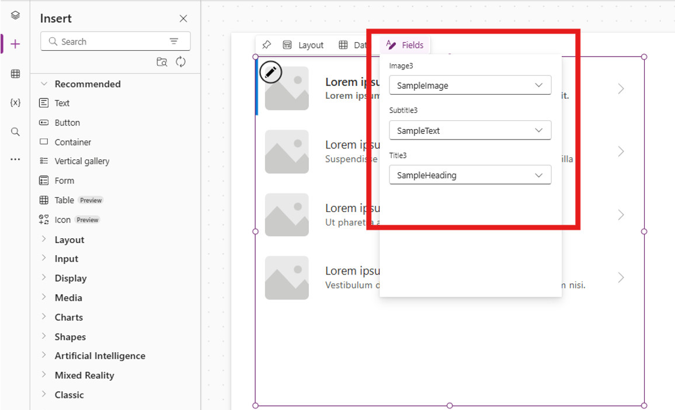Open Search from the left rail
The image size is (675, 410).
(15, 131)
